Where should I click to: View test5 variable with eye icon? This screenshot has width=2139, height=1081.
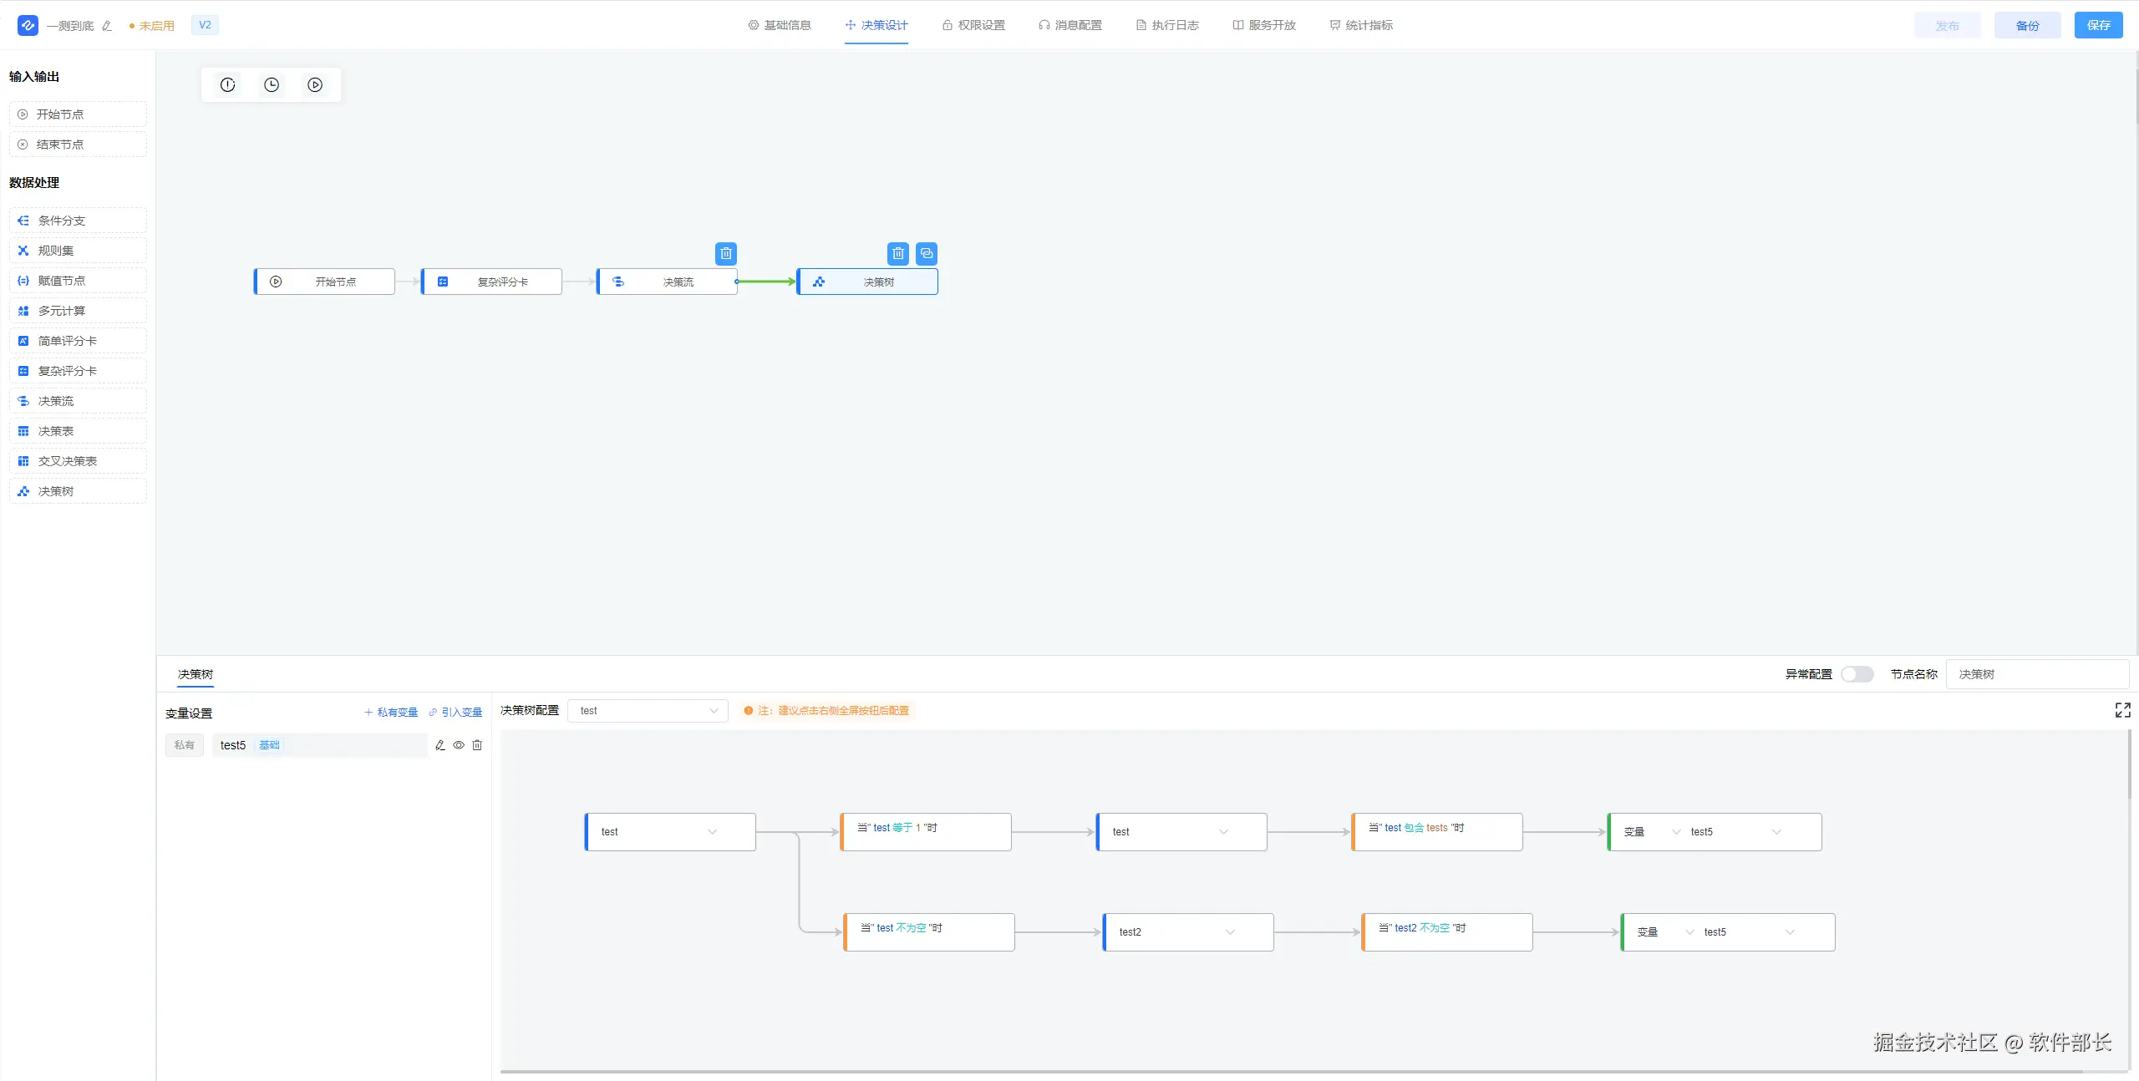point(459,745)
